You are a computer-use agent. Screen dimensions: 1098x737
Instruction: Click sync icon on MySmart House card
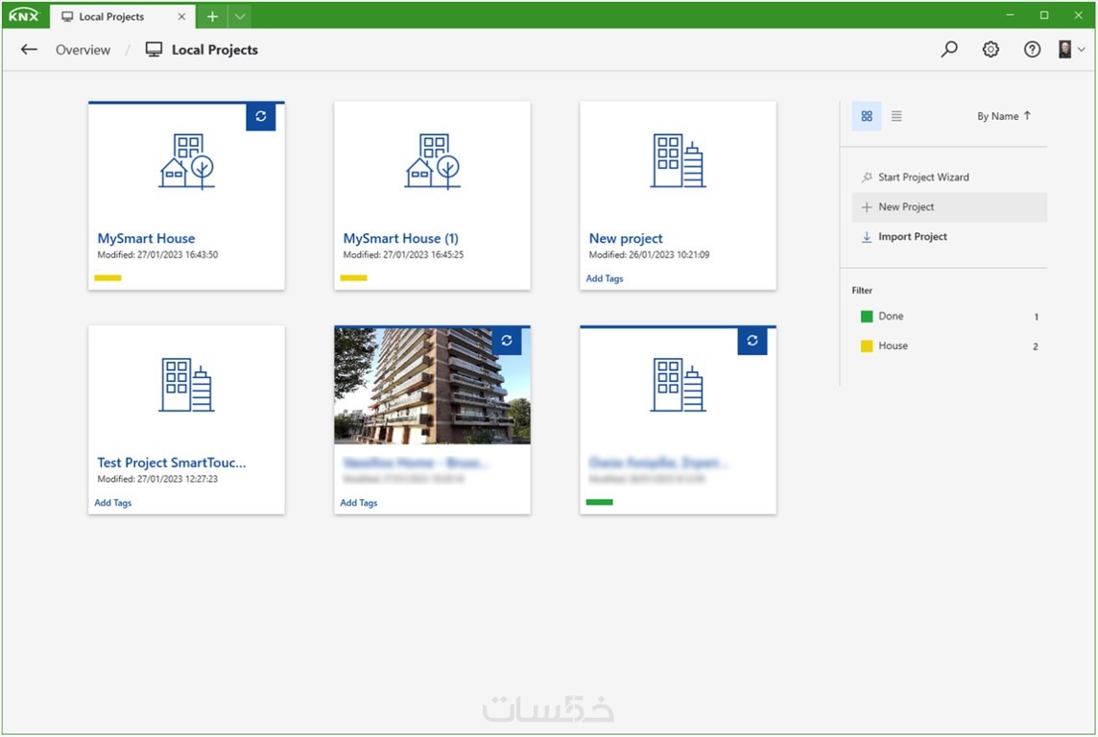260,116
